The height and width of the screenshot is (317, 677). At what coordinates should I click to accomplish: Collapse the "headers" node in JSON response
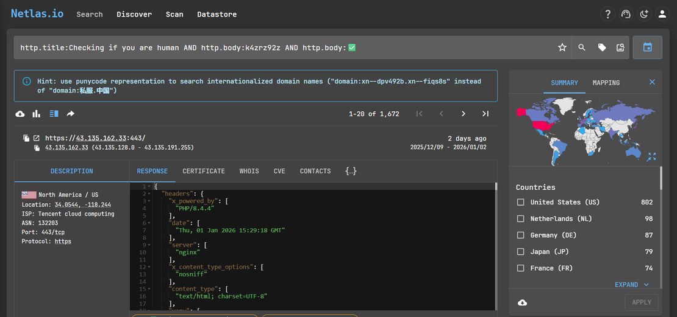coord(150,193)
